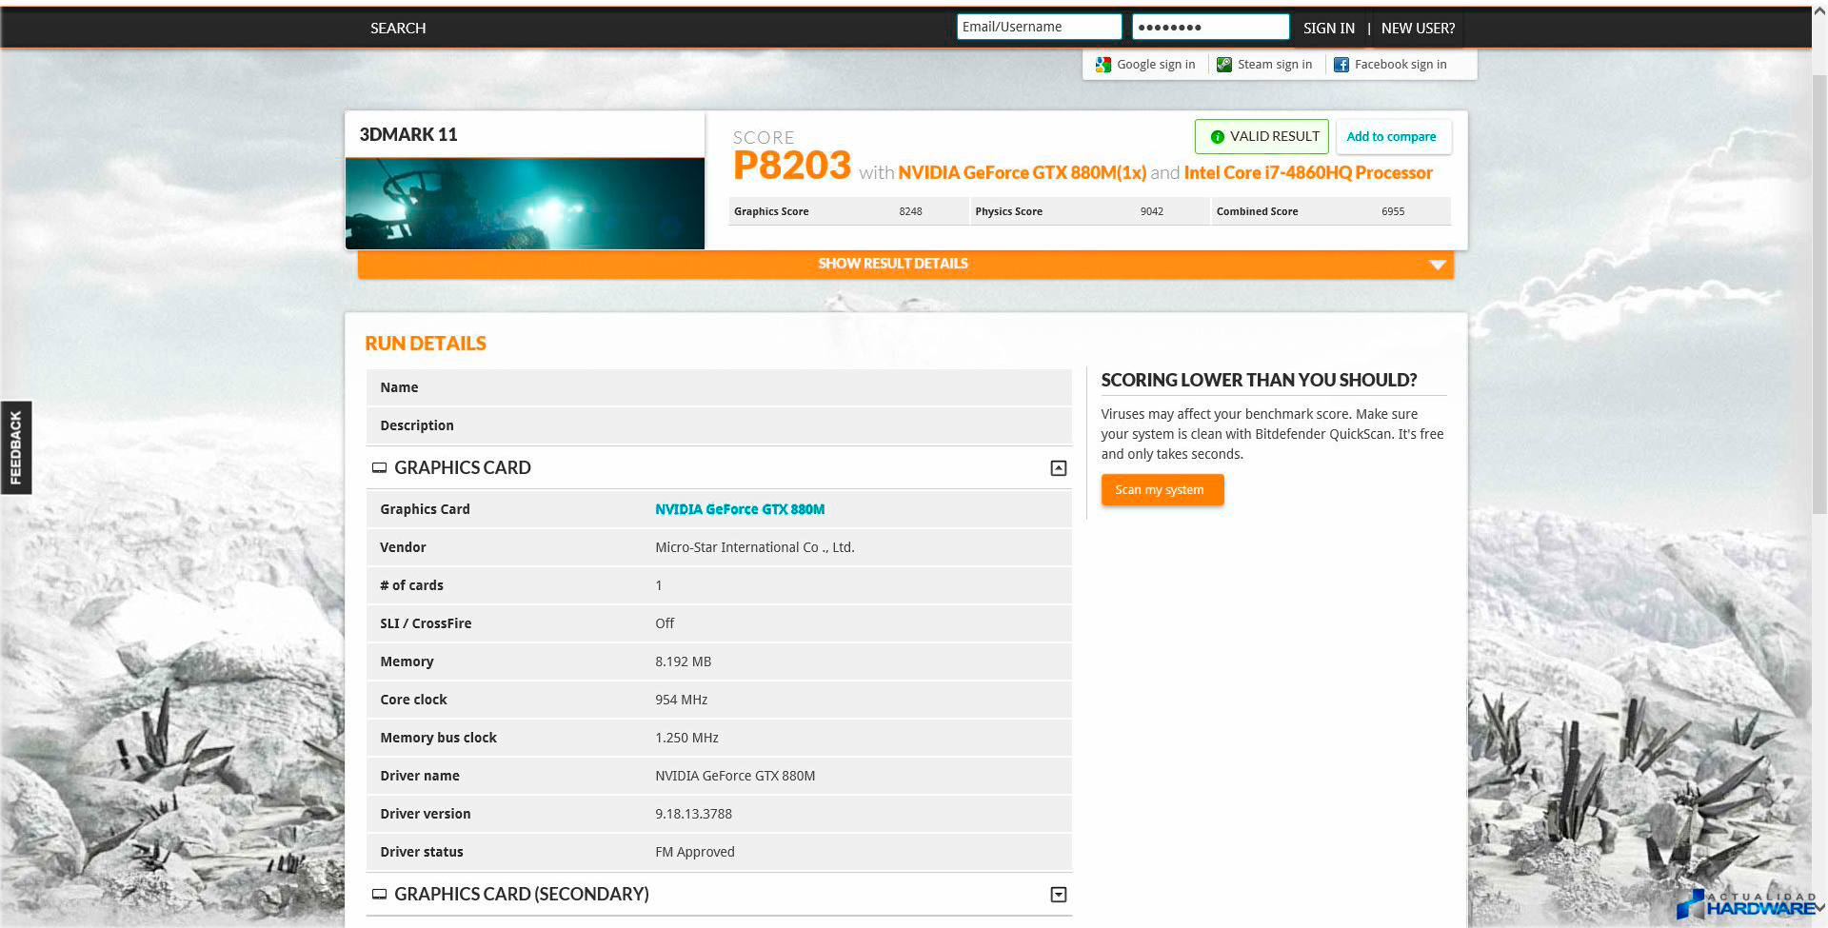Click the Email/Username input field
The width and height of the screenshot is (1828, 928).
pos(1039,27)
